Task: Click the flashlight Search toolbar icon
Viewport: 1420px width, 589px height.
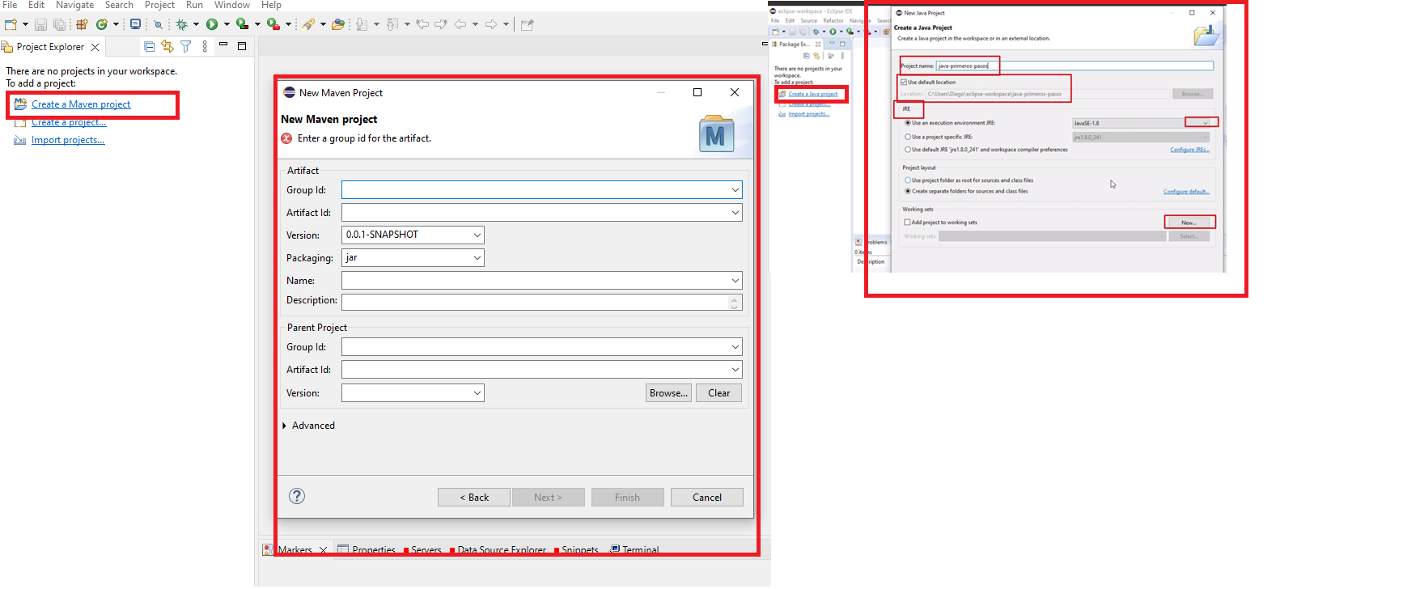Action: tap(308, 24)
